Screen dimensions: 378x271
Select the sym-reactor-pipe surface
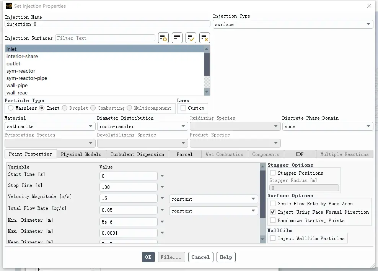click(x=104, y=78)
